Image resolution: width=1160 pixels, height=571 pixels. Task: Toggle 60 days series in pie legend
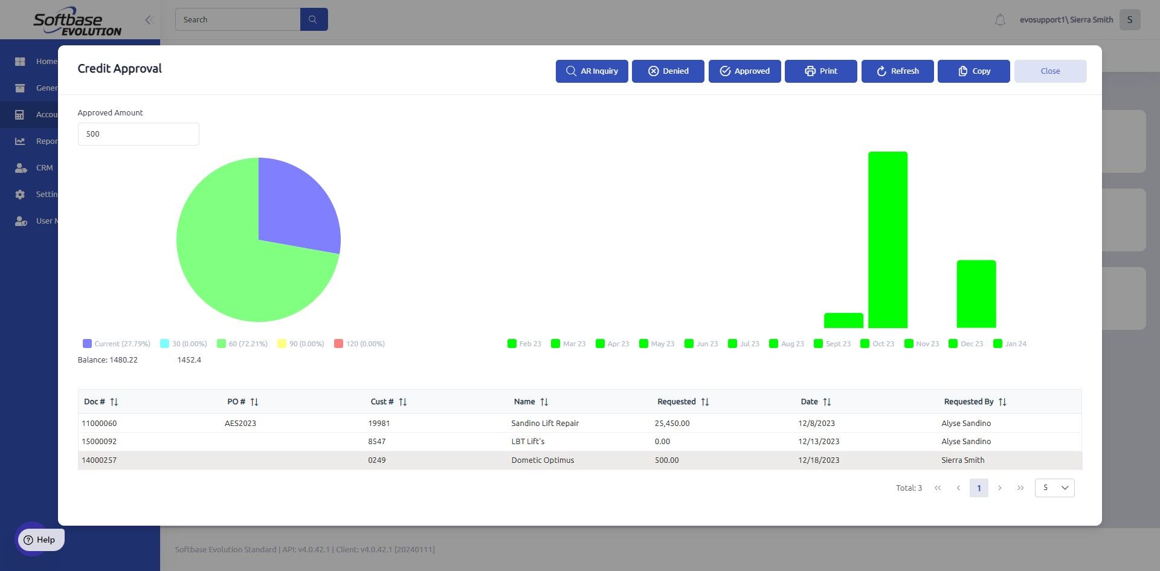point(242,344)
